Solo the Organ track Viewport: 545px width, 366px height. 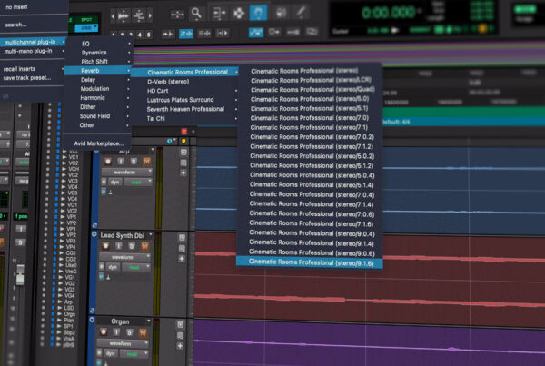coord(129,332)
